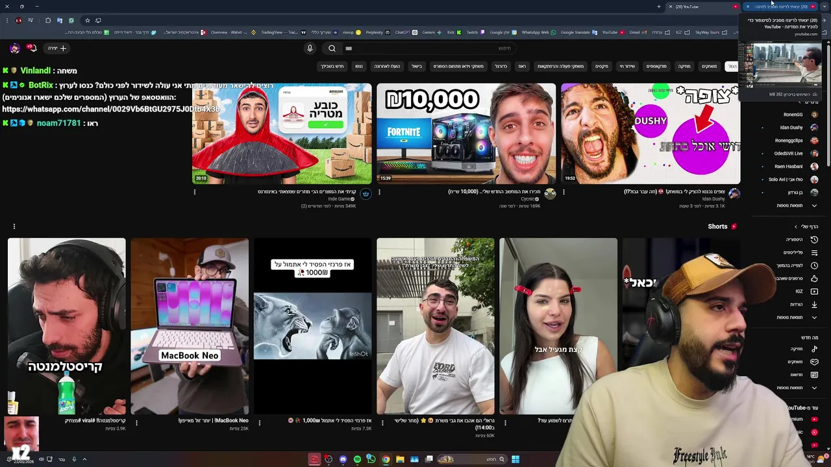Open options for the lion versus monkey short
831x467 pixels.
259,422
